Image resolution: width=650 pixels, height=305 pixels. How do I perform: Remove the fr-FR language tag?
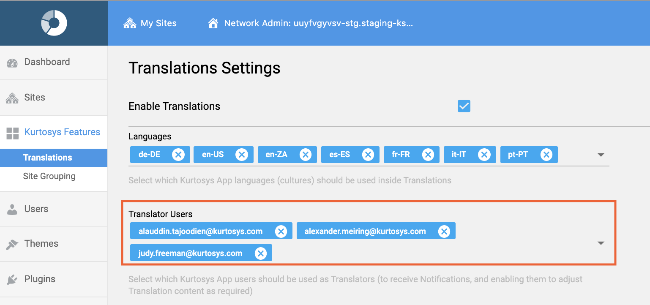tap(428, 154)
